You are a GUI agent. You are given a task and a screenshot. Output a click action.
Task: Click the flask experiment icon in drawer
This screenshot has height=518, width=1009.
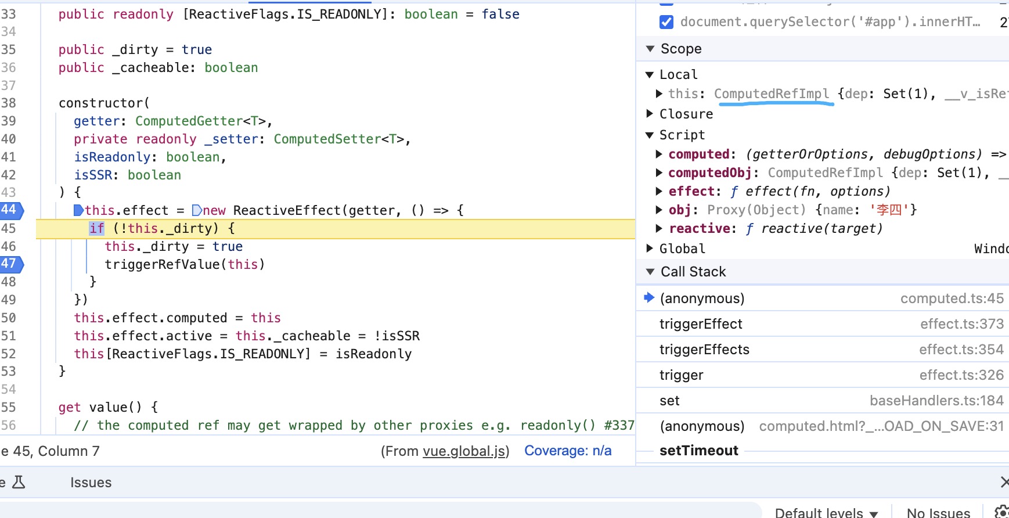(x=19, y=482)
